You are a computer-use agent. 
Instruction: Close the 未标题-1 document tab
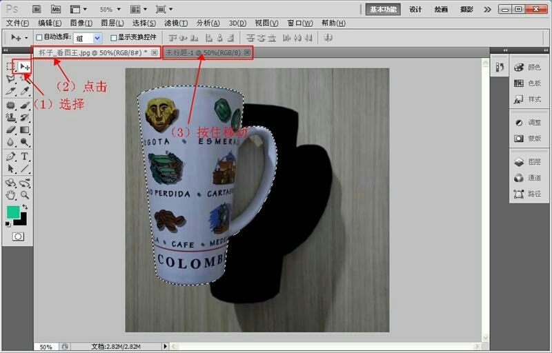point(247,52)
